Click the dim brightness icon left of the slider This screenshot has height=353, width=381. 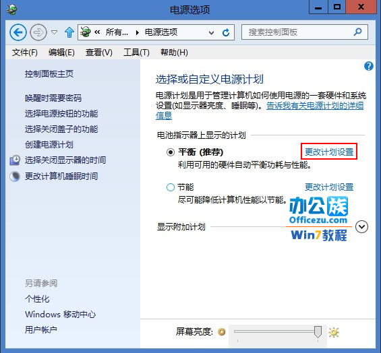pyautogui.click(x=222, y=331)
